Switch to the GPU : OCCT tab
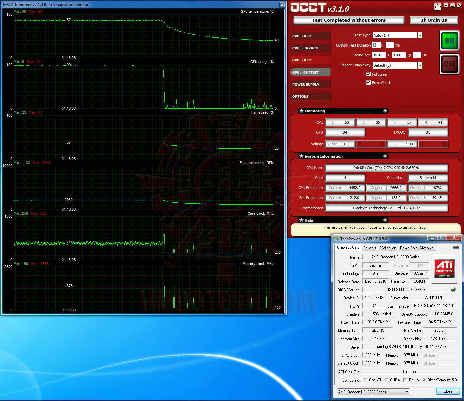Viewport: 464px width, 401px height. (x=310, y=60)
